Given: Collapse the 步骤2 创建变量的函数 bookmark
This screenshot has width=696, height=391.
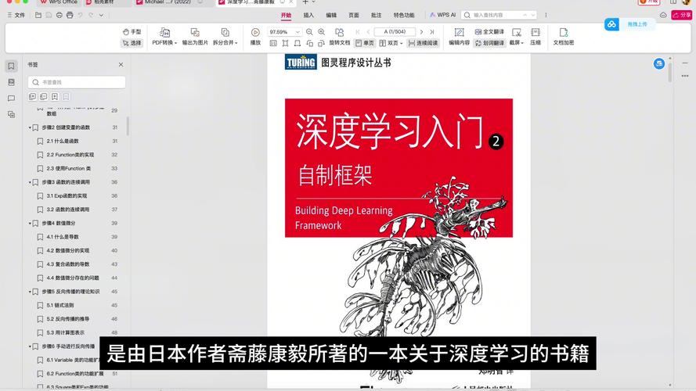Looking at the screenshot, I should [30, 127].
